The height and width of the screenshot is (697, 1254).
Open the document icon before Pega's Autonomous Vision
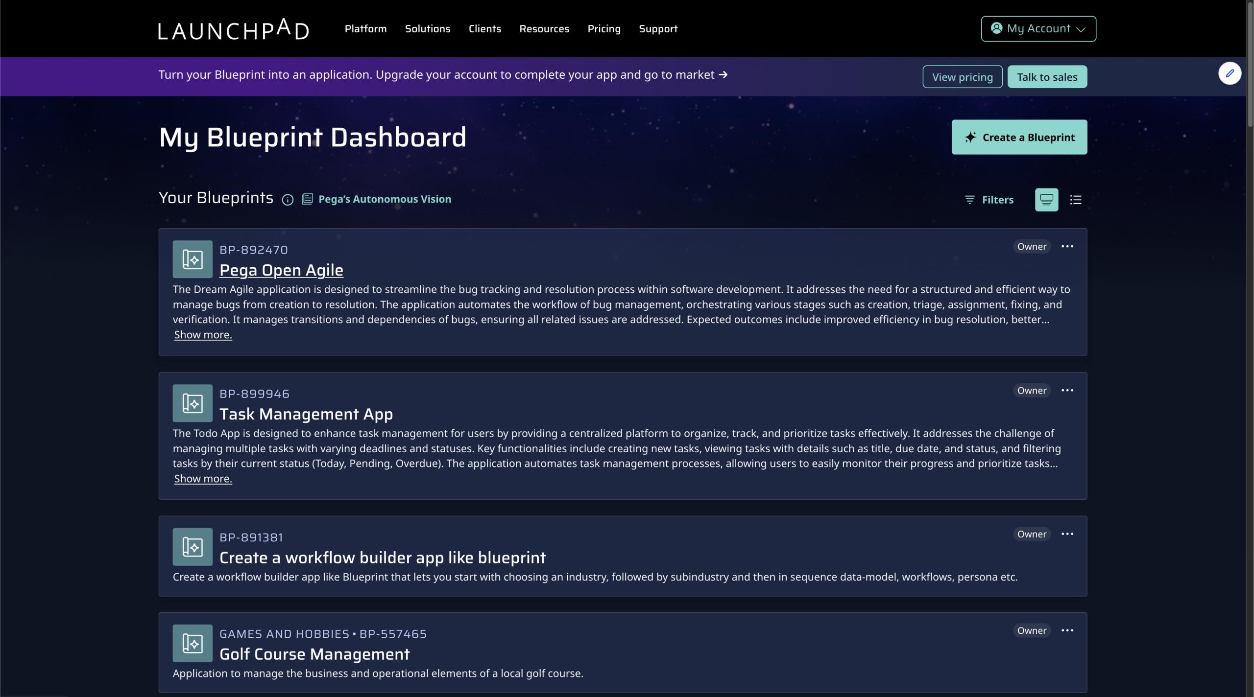[307, 199]
